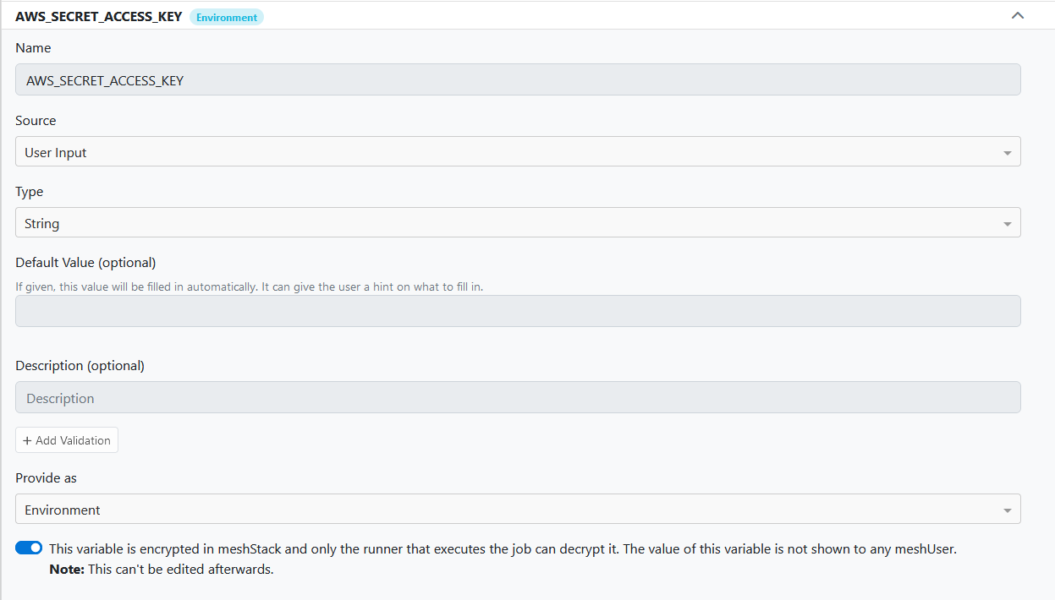This screenshot has height=600, width=1055.
Task: Click the Provide as field's caret arrow
Action: [1007, 510]
